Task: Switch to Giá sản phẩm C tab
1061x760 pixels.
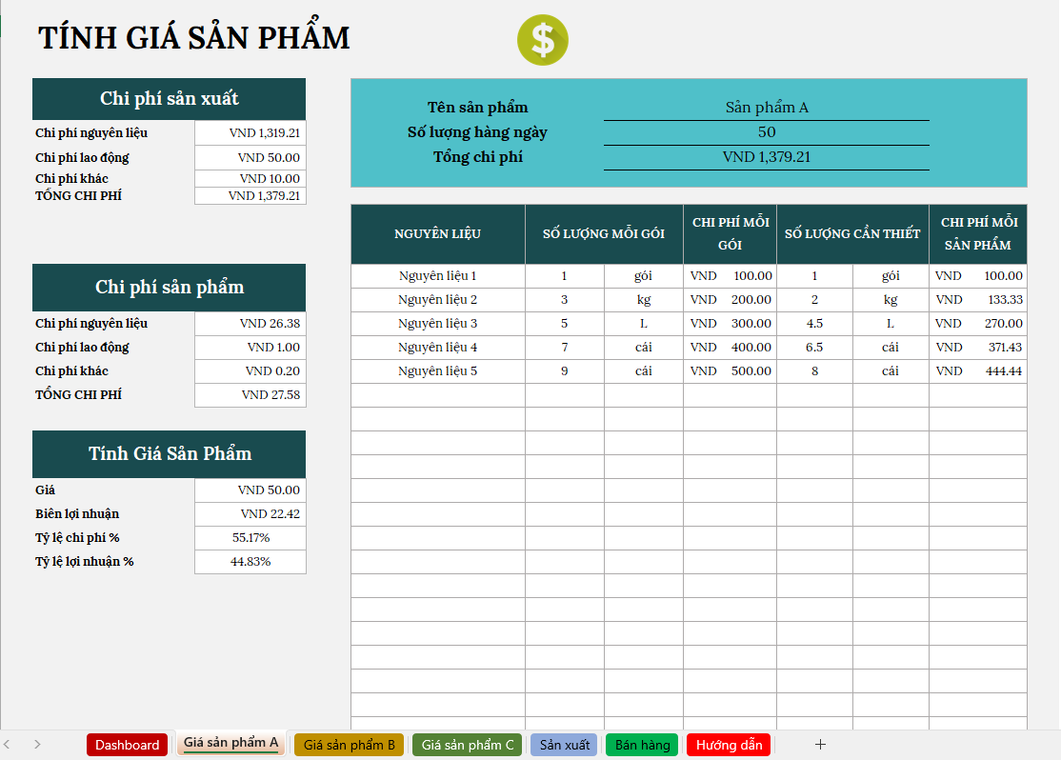Action: (x=467, y=745)
